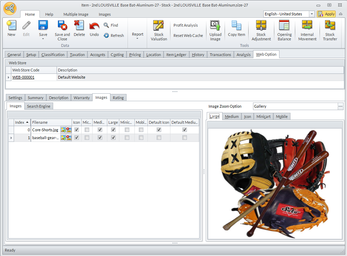Screen dimensions: 347x256
Task: Click the Opening Balance icon
Action: (x=284, y=26)
